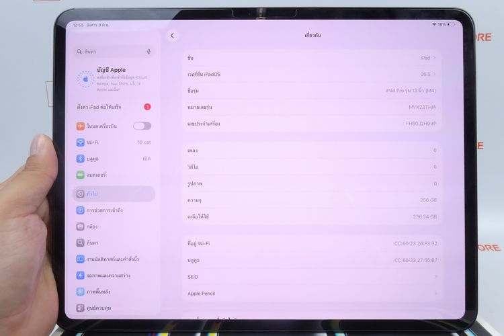Select General in the sidebar
The height and width of the screenshot is (336, 504).
click(x=114, y=194)
